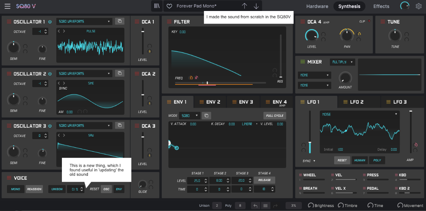Image resolution: width=426 pixels, height=211 pixels.
Task: Open LFO SYNC dropdown
Action: pyautogui.click(x=309, y=161)
